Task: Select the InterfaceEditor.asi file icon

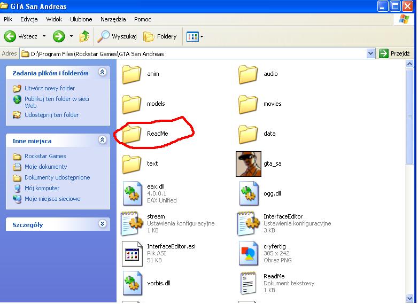Action: (x=132, y=253)
